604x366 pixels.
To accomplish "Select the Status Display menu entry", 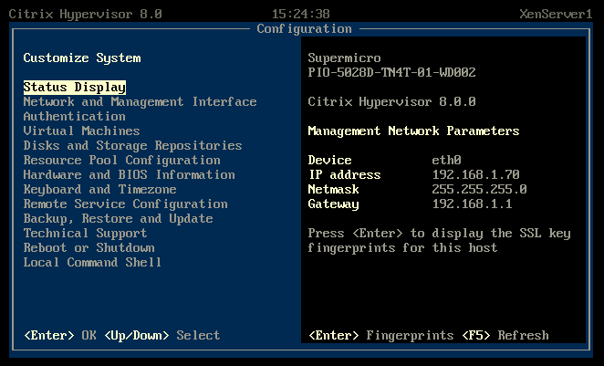I will [x=74, y=87].
